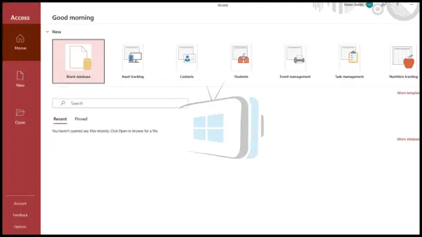This screenshot has height=237, width=422.
Task: Switch to the Pinned tab
Action: point(81,119)
